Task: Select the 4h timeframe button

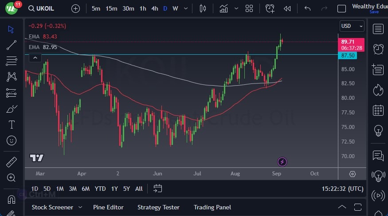Action: coord(154,8)
